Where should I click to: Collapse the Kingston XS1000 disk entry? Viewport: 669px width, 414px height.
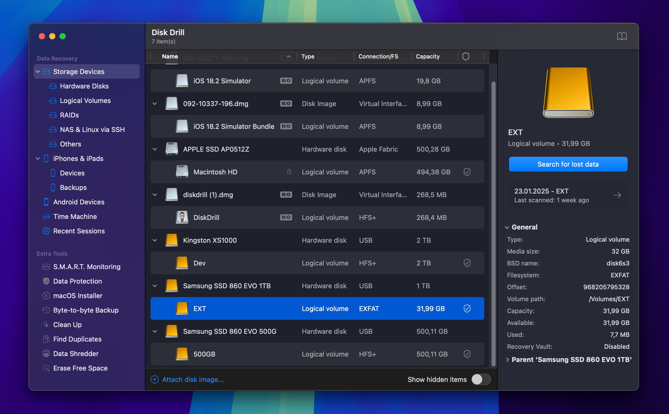[x=155, y=240]
